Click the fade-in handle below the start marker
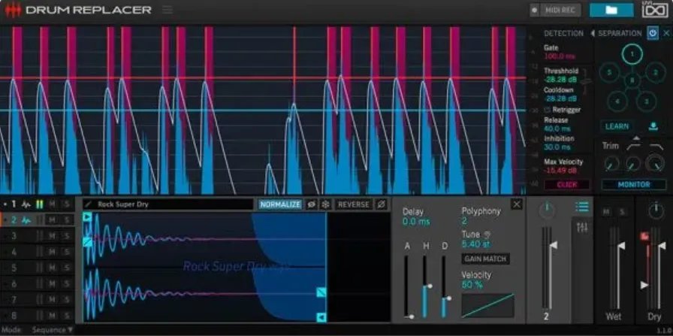The height and width of the screenshot is (336, 673). click(x=87, y=242)
